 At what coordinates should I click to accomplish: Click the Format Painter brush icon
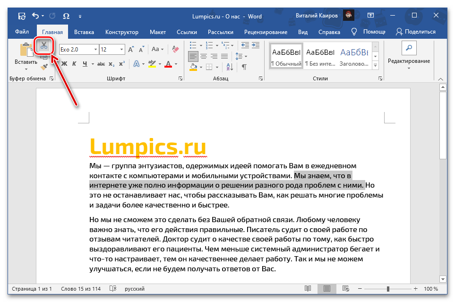click(x=44, y=68)
